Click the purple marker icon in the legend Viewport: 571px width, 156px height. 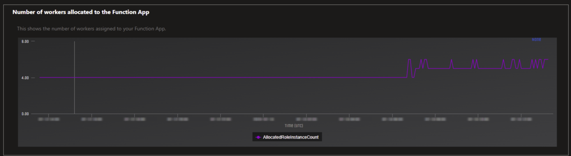tap(258, 137)
